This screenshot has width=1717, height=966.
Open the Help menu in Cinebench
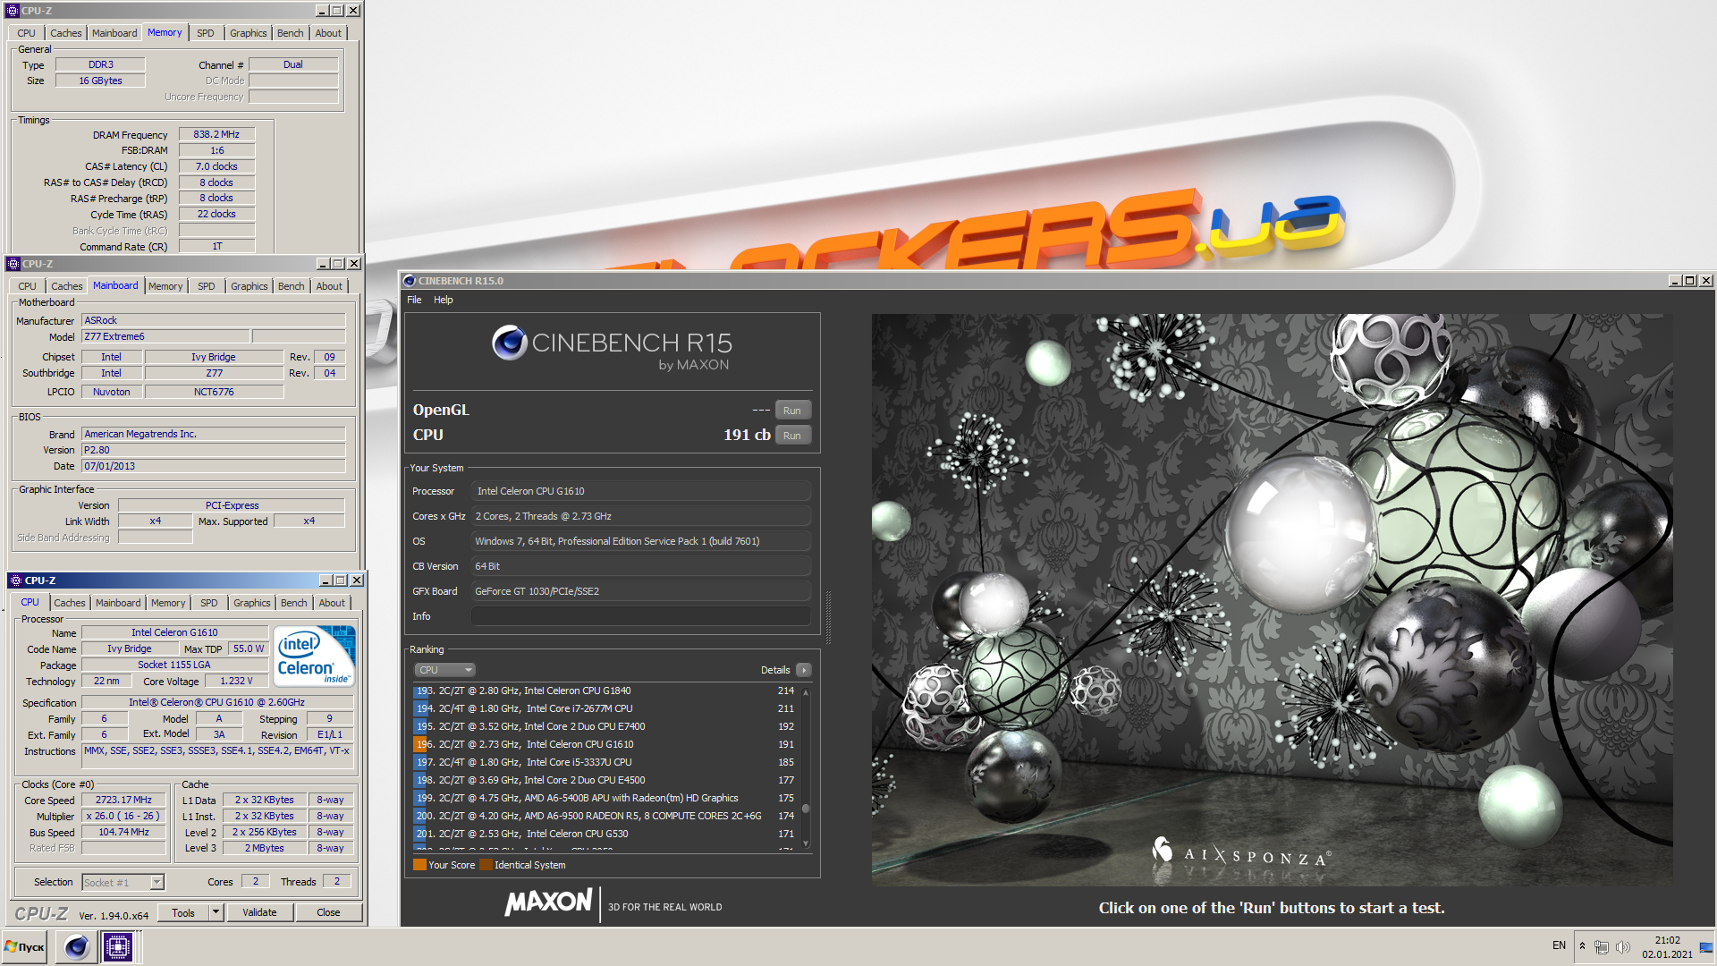(444, 300)
